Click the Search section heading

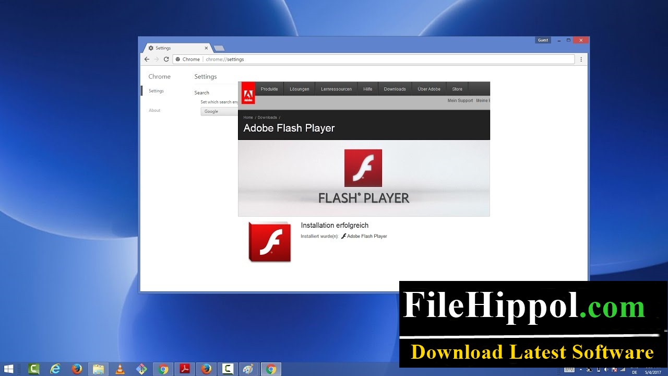tap(202, 92)
